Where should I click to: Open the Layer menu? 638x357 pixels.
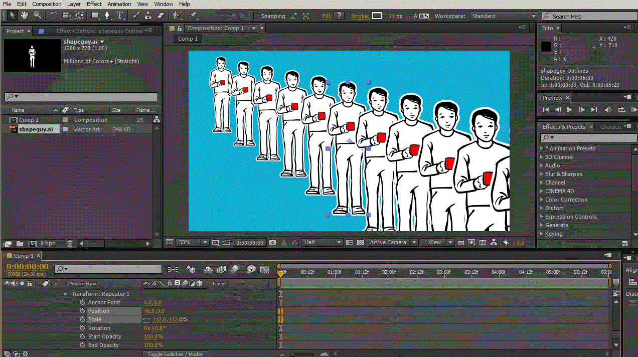pyautogui.click(x=74, y=4)
